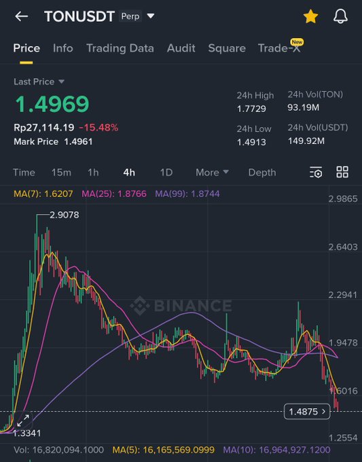This screenshot has width=362, height=462.
Task: Expand the More intervals dropdown
Action: click(212, 173)
